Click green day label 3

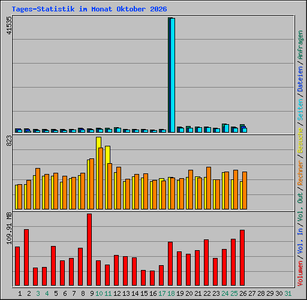[38, 293]
